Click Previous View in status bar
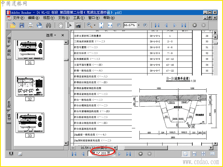Screen dimensions: 223x167 click(x=140, y=154)
